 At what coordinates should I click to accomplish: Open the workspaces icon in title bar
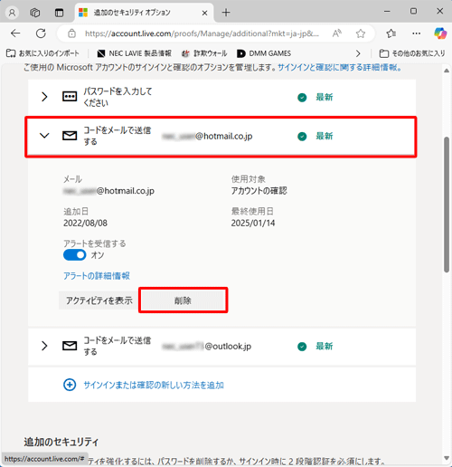click(35, 13)
